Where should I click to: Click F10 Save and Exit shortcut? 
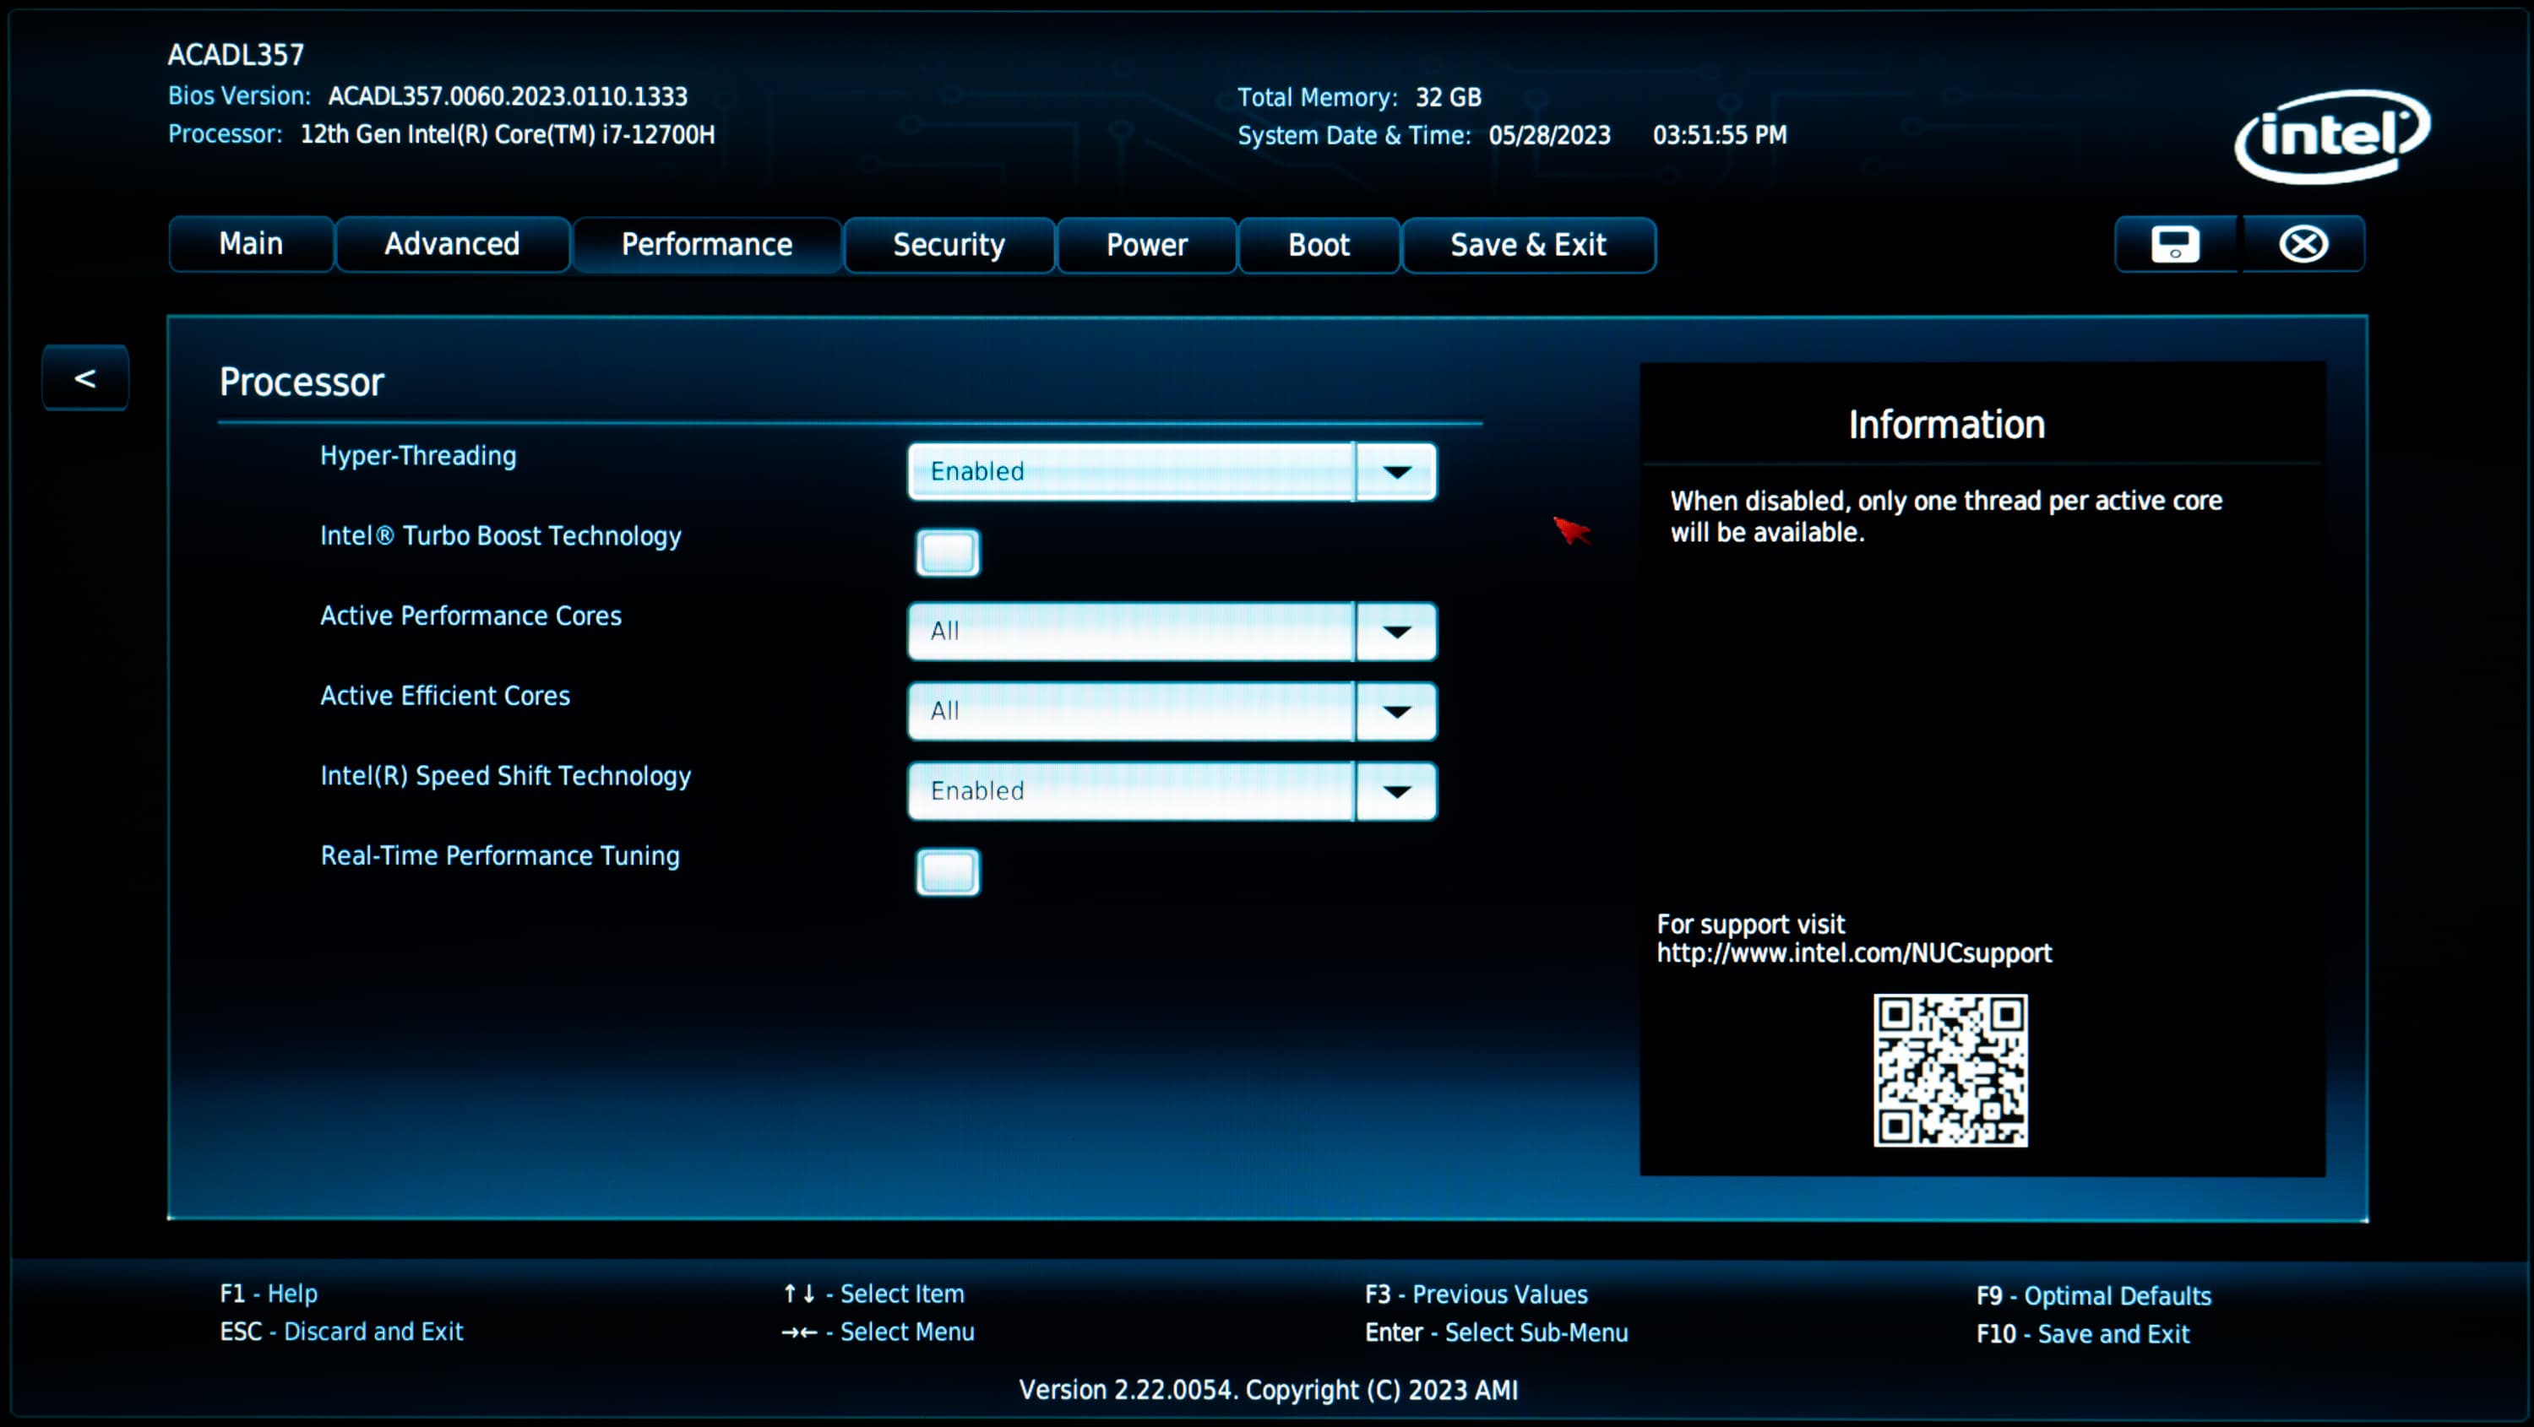point(2082,1333)
